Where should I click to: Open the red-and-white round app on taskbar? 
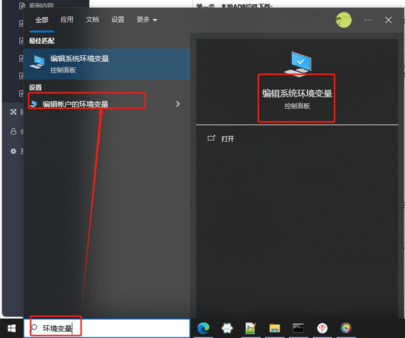coord(322,328)
